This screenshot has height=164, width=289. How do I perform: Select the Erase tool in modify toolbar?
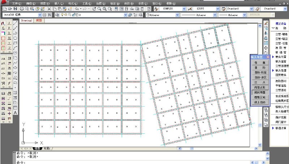point(266,23)
